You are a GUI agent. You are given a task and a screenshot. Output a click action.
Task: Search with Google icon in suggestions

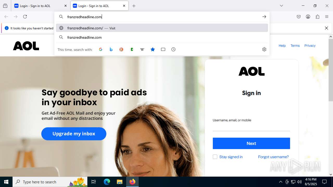(101, 49)
